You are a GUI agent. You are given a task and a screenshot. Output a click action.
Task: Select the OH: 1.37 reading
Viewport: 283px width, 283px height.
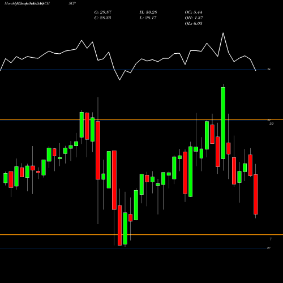(x=194, y=18)
